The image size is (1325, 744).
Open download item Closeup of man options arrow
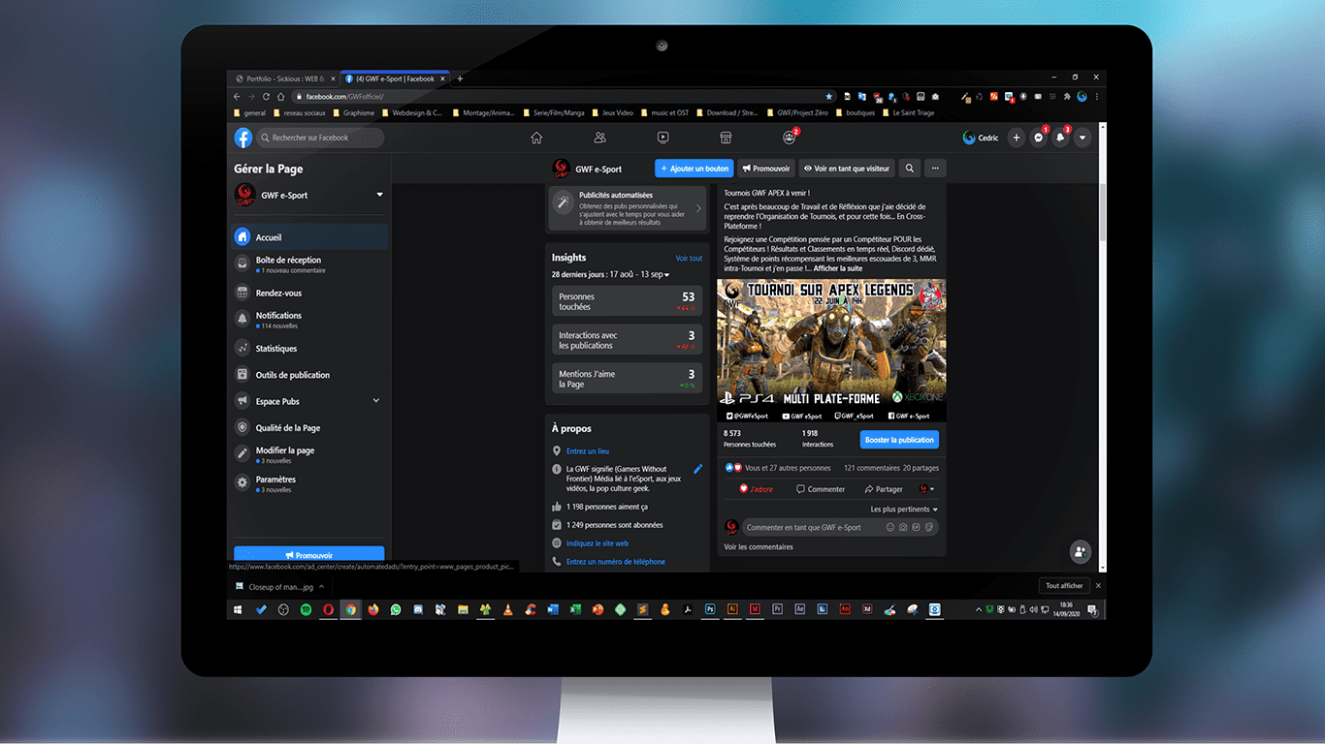(x=321, y=586)
